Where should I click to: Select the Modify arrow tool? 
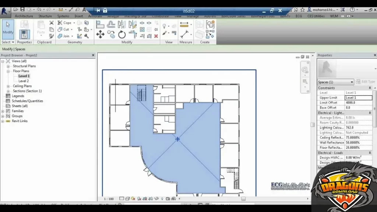(8, 29)
